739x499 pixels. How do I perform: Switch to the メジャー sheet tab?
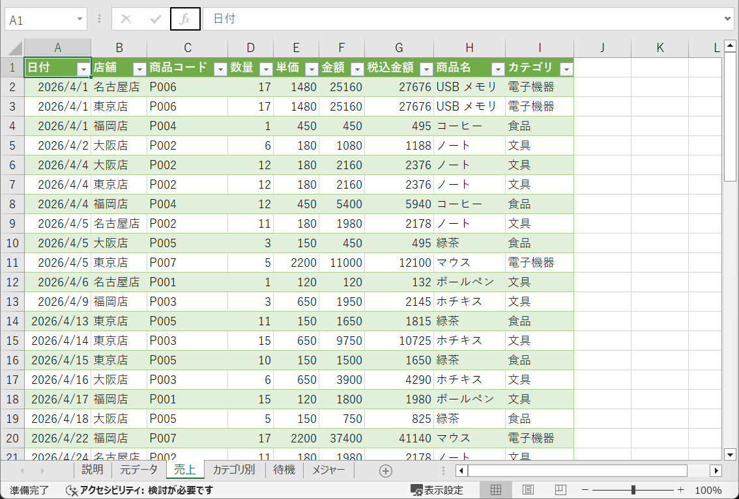[x=328, y=470]
